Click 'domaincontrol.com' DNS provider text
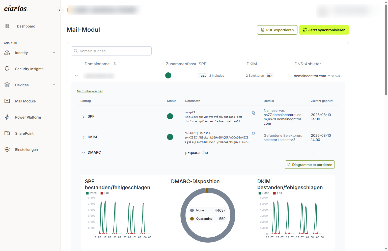The height and width of the screenshot is (251, 388). point(310,76)
